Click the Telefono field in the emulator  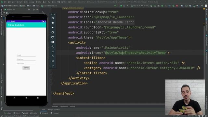point(26,59)
